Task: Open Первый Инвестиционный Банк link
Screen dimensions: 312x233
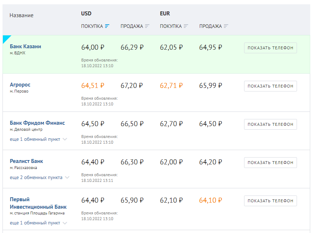Action: (38, 203)
